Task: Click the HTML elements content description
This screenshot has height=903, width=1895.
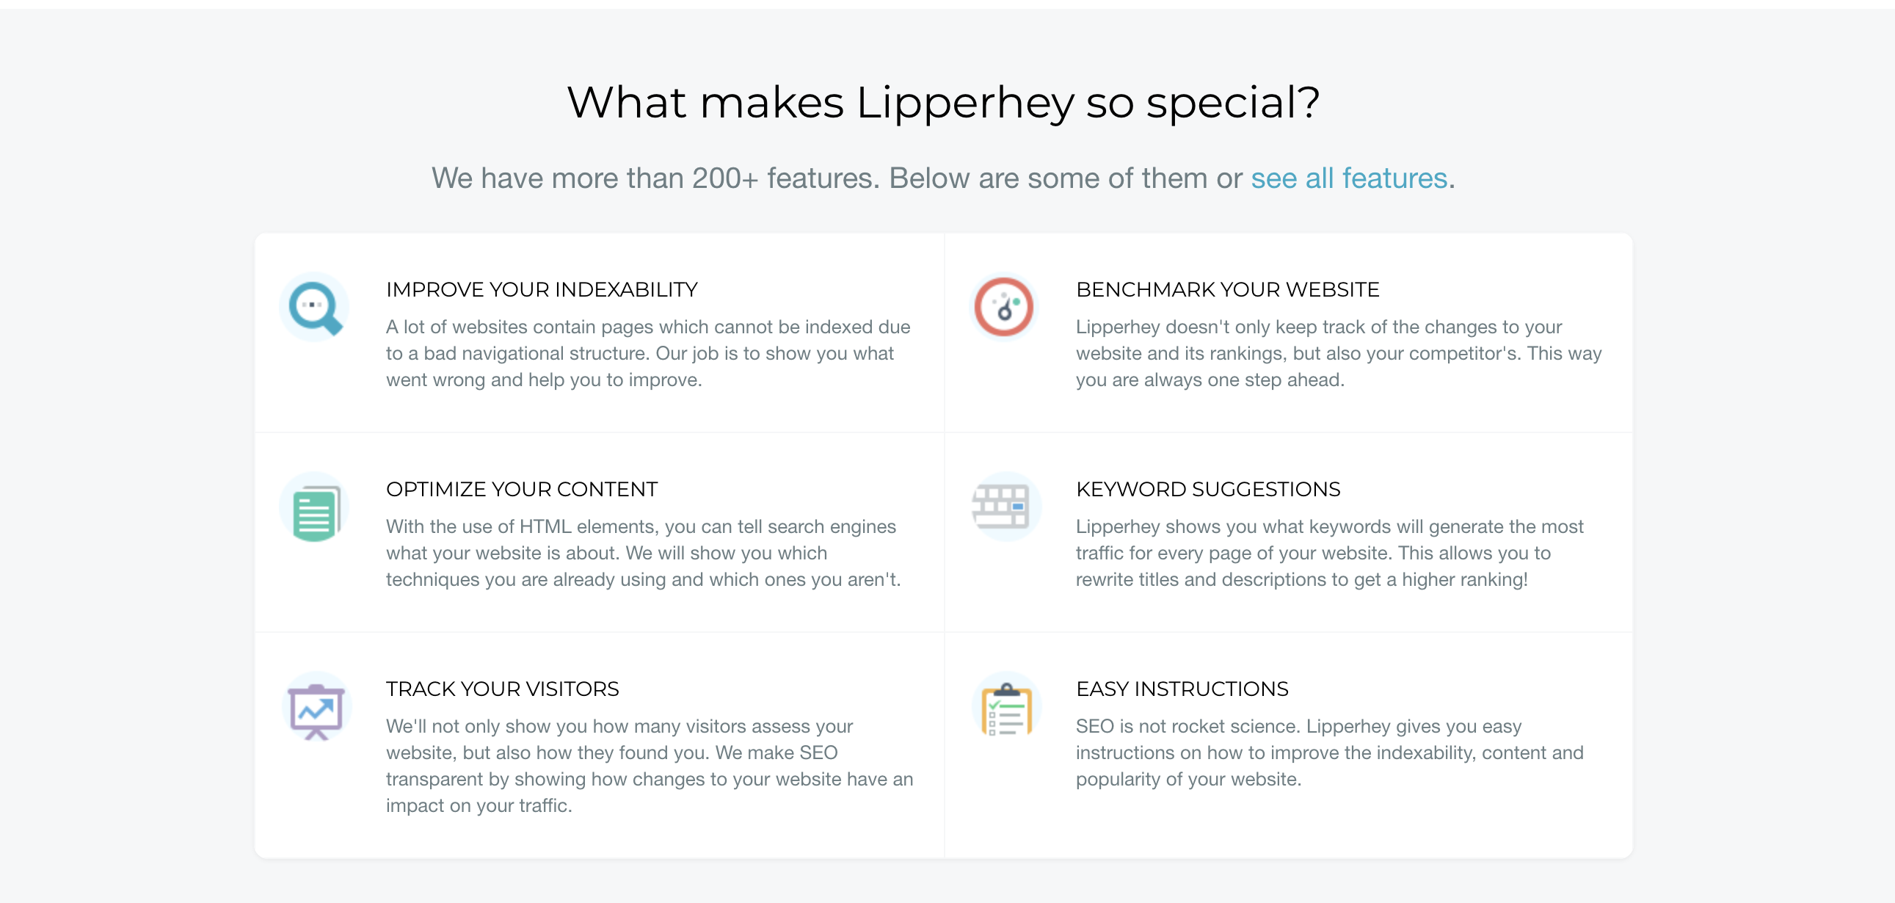Action: [643, 553]
